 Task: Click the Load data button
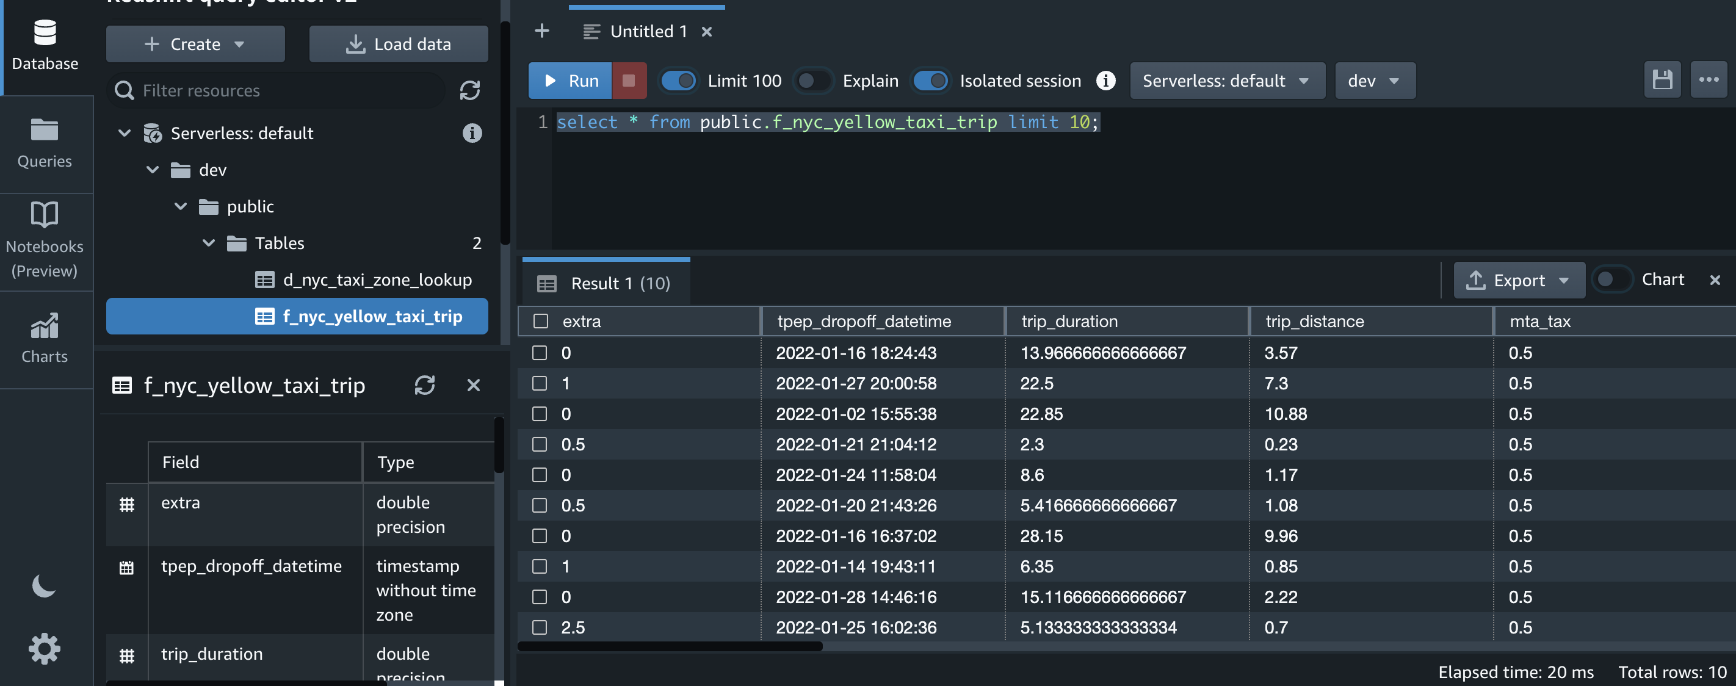tap(398, 44)
